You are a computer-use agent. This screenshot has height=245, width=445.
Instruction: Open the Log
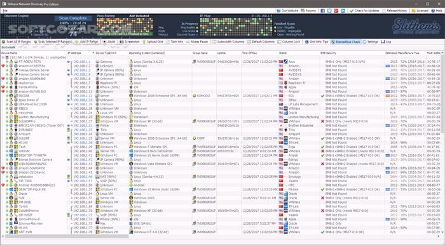386,42
